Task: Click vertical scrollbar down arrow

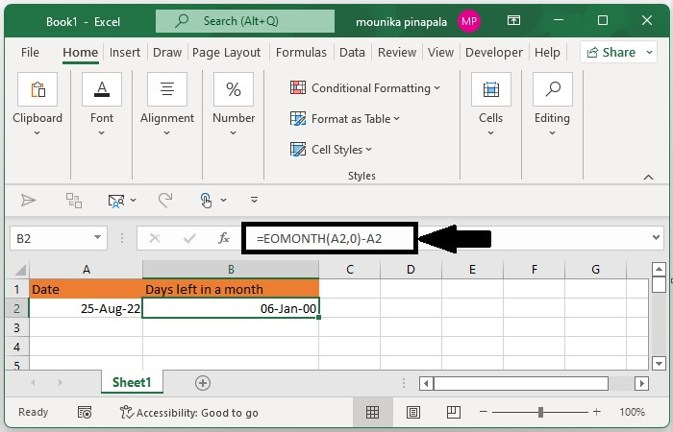Action: pyautogui.click(x=659, y=364)
